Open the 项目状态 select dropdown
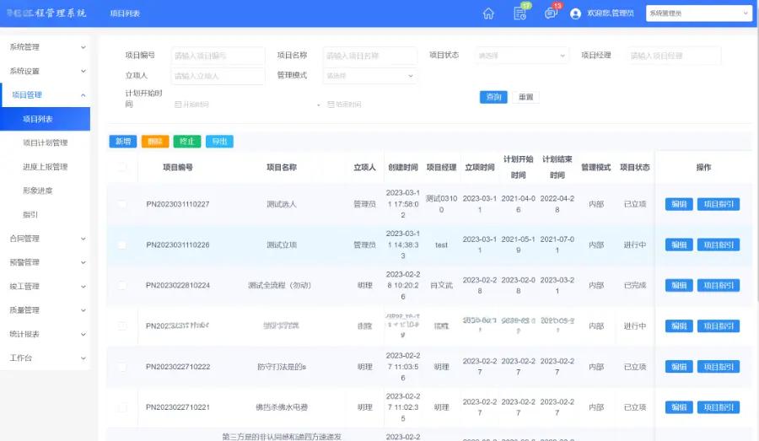759x441 pixels. (x=522, y=56)
